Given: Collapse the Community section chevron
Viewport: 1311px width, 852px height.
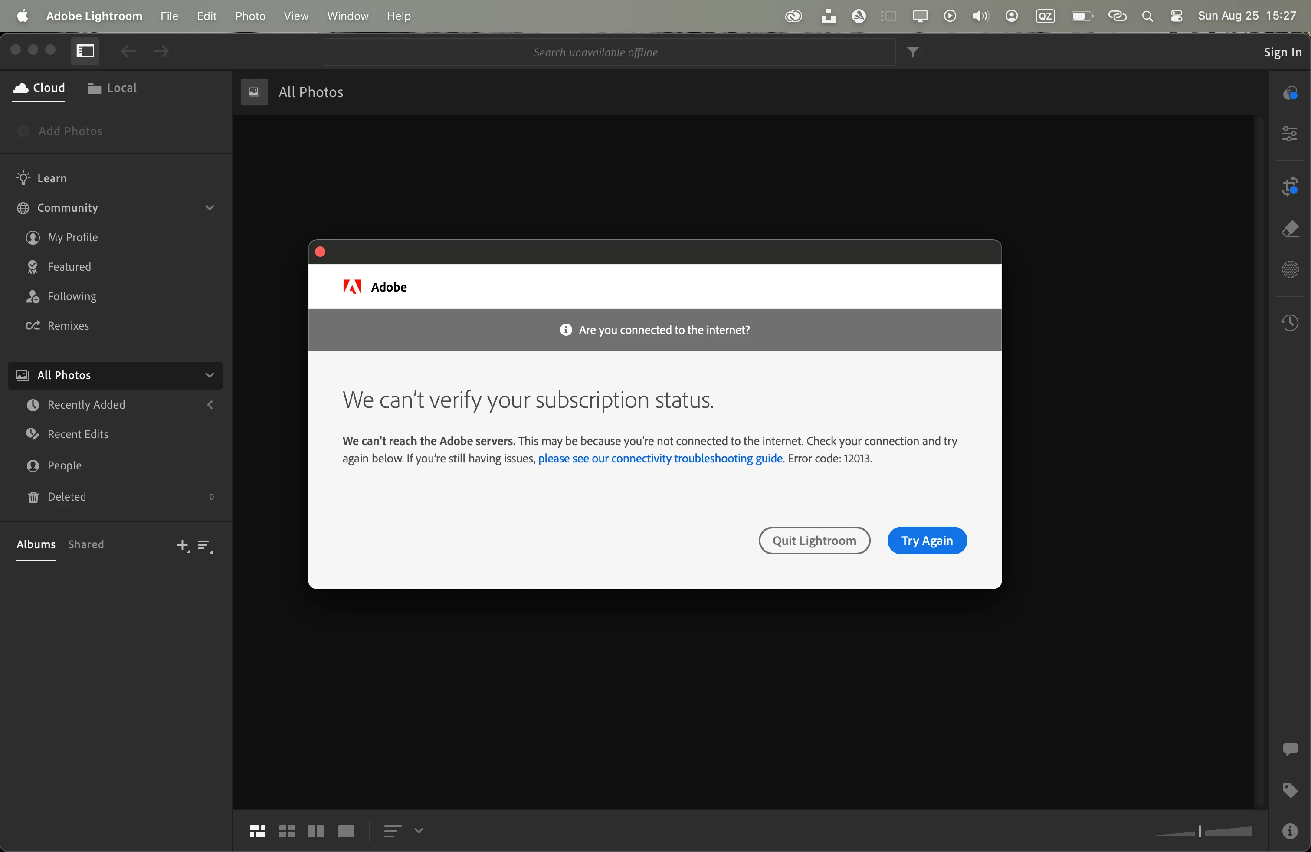Looking at the screenshot, I should point(210,208).
